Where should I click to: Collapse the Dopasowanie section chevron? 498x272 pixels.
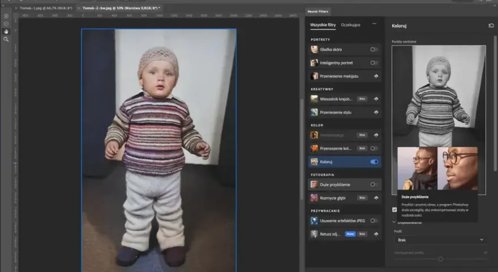click(x=394, y=222)
